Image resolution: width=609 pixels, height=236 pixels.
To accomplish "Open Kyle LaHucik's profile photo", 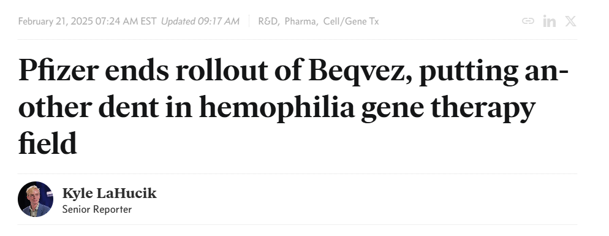I will [36, 199].
